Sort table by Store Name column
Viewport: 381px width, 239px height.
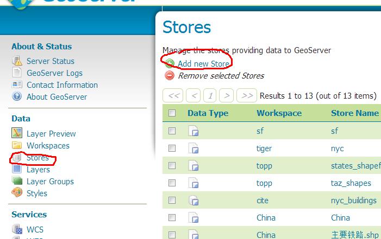[355, 113]
